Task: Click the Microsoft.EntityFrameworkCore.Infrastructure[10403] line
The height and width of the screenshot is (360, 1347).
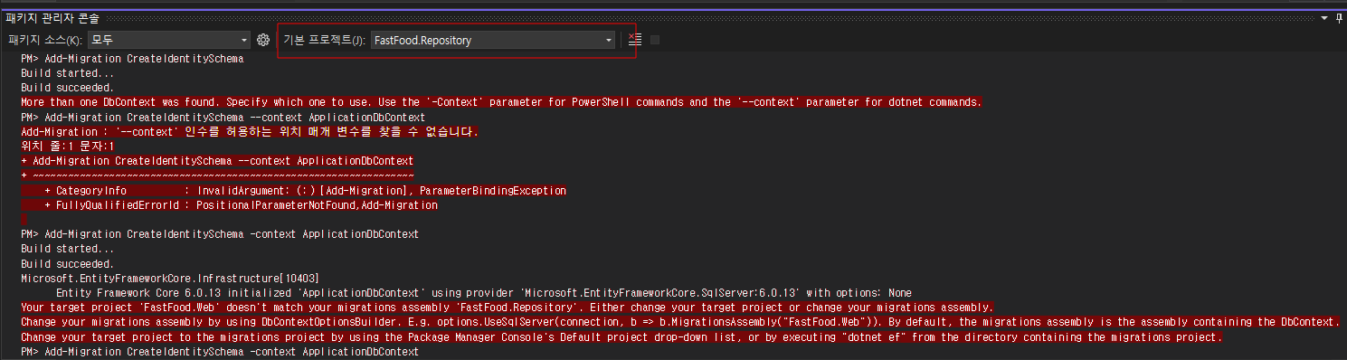Action: pyautogui.click(x=170, y=279)
